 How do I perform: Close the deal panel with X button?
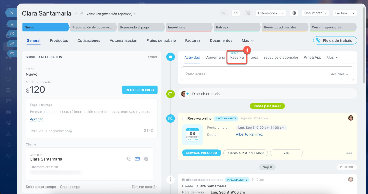pyautogui.click(x=12, y=13)
